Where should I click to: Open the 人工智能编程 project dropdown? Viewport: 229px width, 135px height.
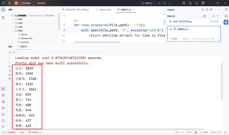(24, 3)
